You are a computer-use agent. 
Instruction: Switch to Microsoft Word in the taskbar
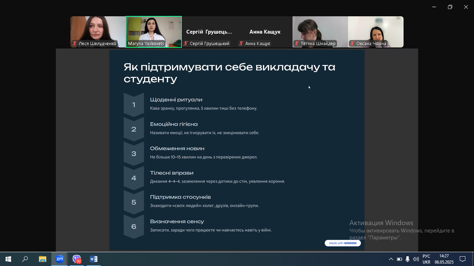(94, 259)
